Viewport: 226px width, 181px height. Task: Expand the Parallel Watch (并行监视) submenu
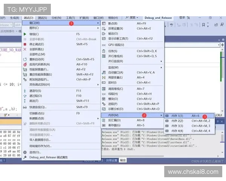pyautogui.click(x=161, y=61)
